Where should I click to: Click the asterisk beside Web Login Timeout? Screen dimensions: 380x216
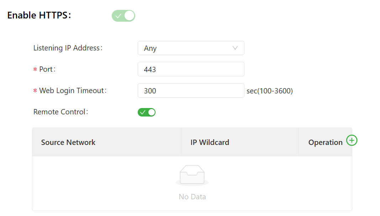point(35,91)
